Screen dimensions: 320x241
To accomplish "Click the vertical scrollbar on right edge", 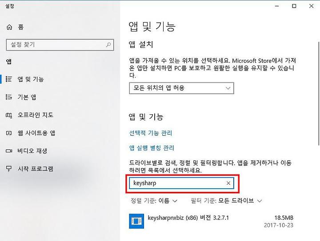I will (x=319, y=93).
